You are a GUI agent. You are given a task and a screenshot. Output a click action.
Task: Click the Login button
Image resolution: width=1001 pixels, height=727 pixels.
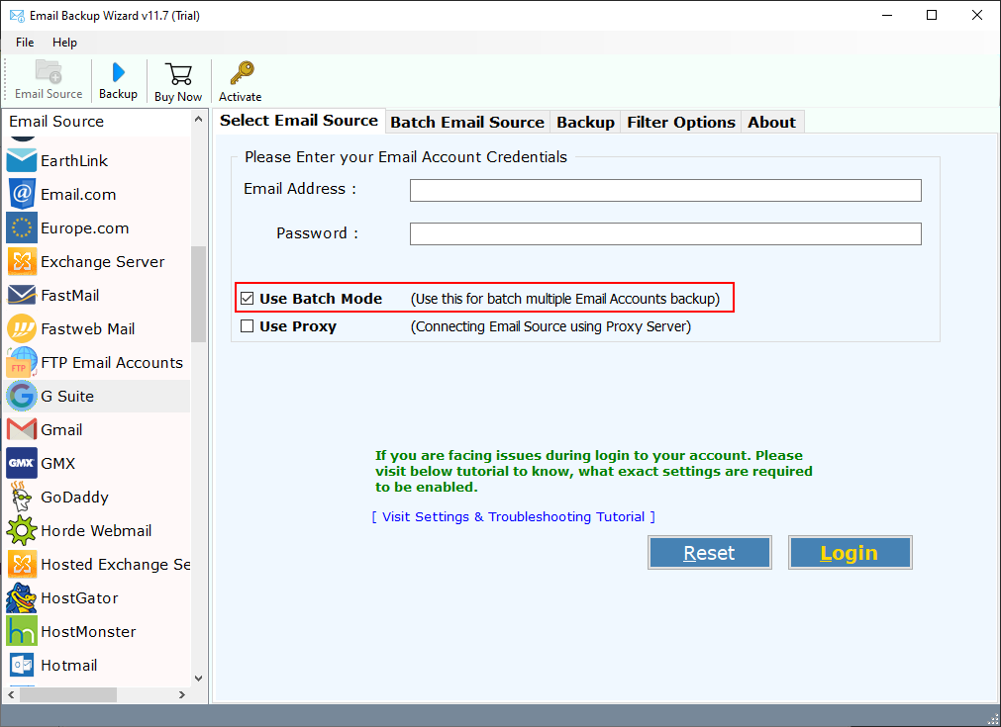pos(850,552)
